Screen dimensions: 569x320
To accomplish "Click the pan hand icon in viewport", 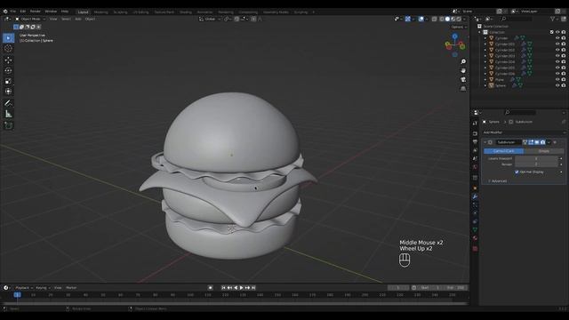I will pyautogui.click(x=463, y=70).
